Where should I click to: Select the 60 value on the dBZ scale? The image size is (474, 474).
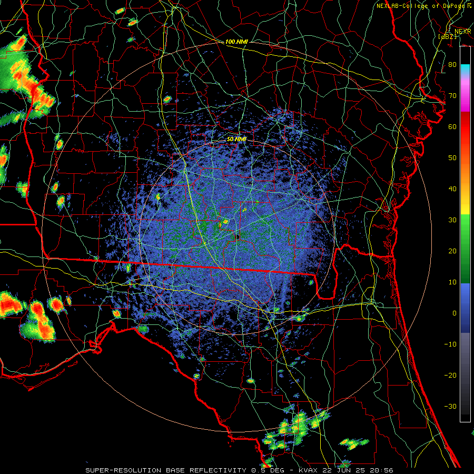(x=452, y=126)
